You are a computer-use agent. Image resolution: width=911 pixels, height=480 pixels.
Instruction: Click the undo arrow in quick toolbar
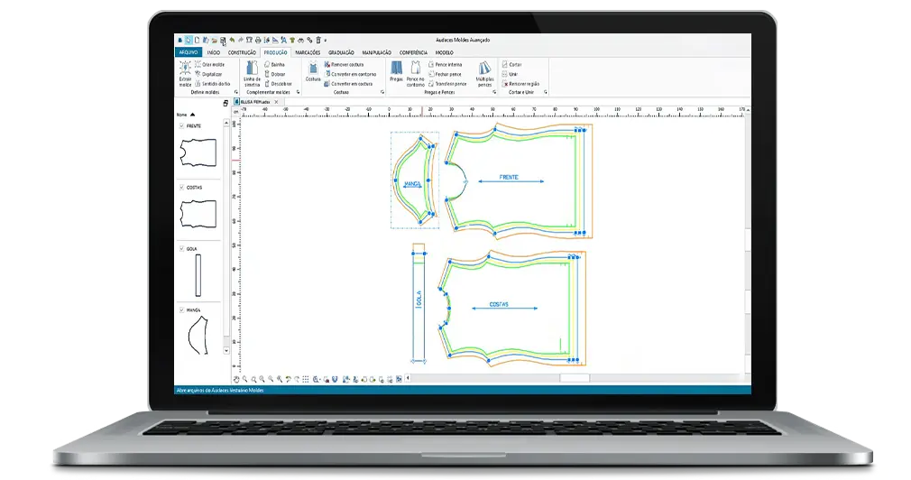click(232, 41)
